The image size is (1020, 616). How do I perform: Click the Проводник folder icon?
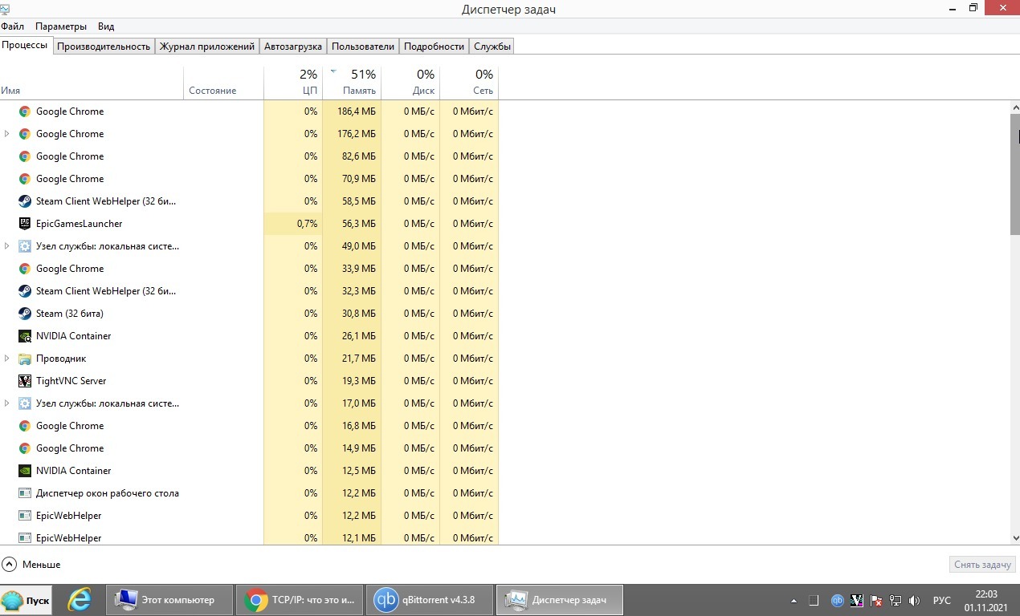tap(25, 359)
